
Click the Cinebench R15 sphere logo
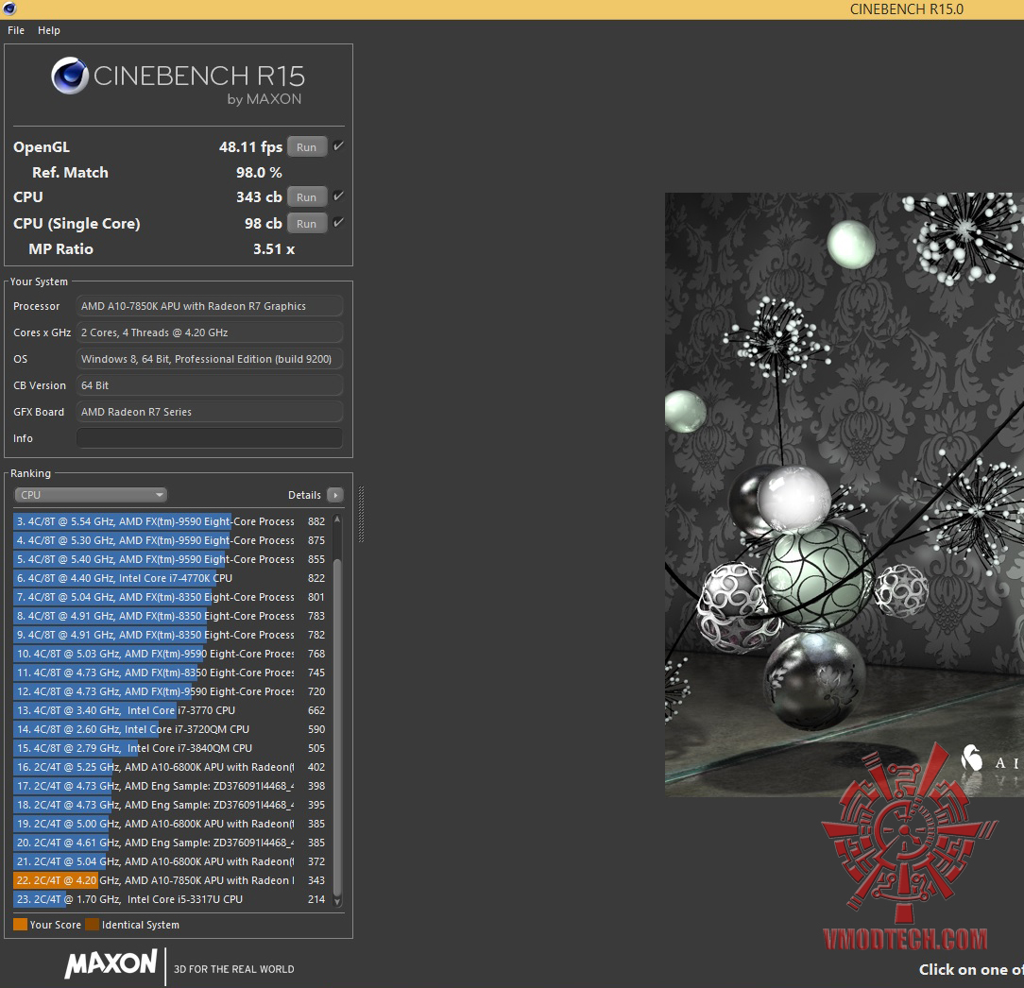click(x=70, y=76)
